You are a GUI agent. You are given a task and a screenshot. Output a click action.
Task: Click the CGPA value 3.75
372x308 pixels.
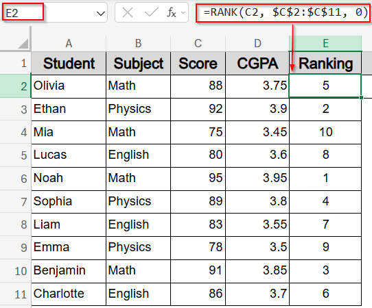[x=257, y=86]
